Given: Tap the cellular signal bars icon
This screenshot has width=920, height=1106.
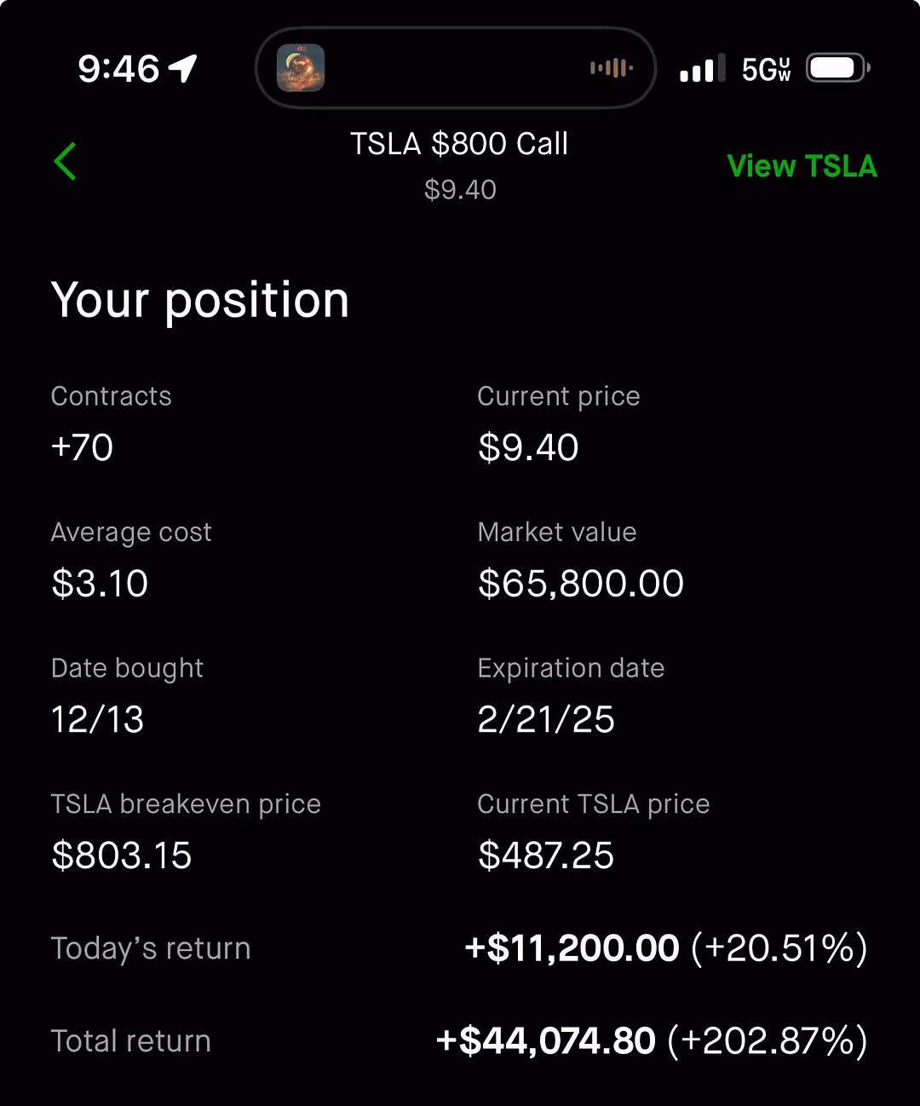Looking at the screenshot, I should pyautogui.click(x=702, y=68).
